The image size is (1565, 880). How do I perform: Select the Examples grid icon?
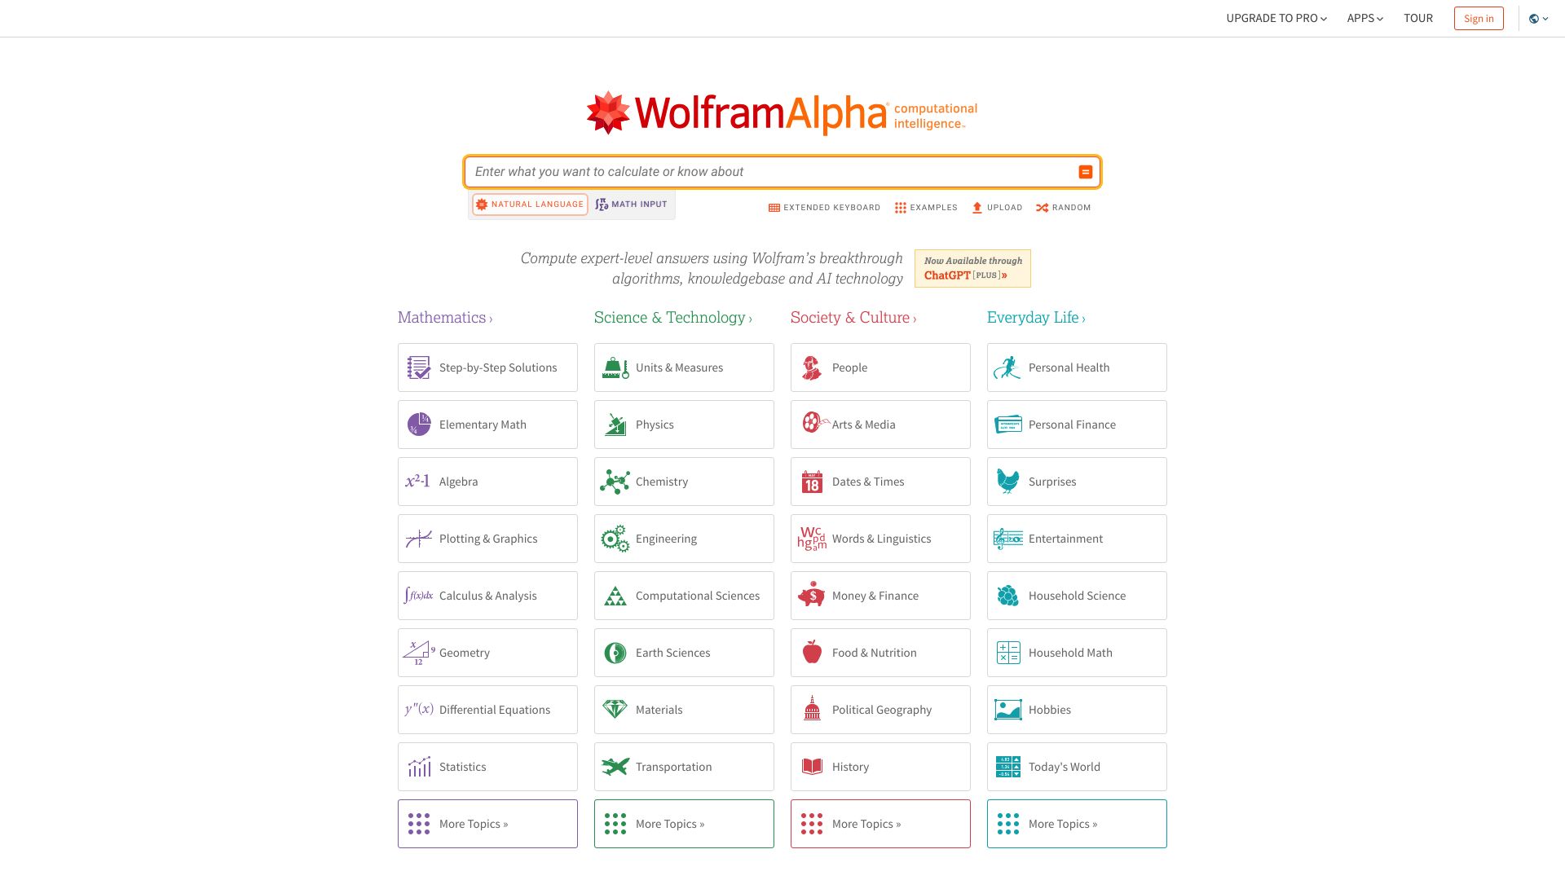click(899, 208)
